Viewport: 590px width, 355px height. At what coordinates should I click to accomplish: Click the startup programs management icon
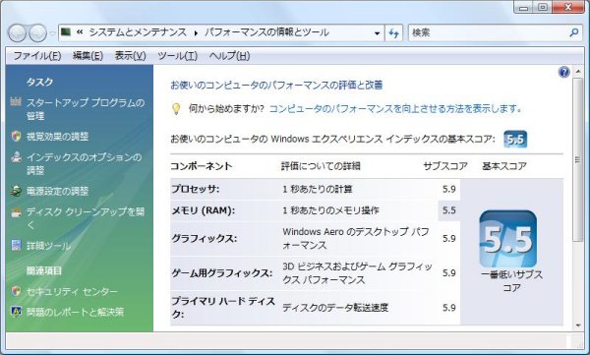click(x=16, y=101)
